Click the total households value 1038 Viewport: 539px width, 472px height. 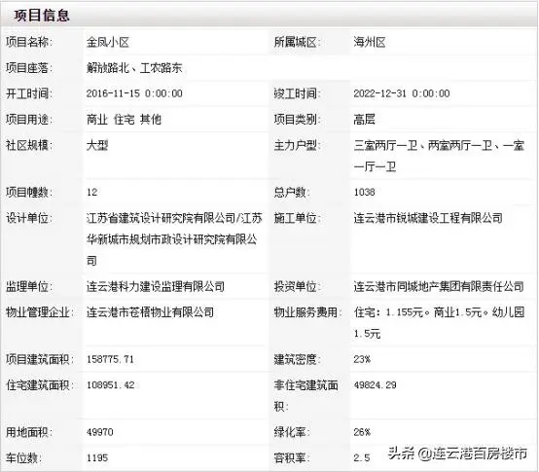coord(365,192)
